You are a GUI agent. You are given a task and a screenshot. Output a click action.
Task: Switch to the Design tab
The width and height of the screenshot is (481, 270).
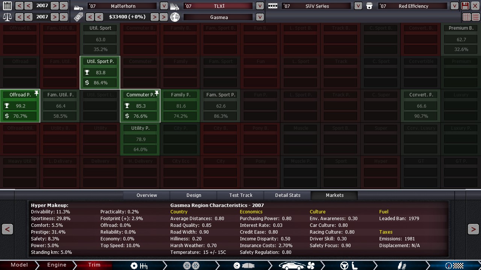pos(194,195)
